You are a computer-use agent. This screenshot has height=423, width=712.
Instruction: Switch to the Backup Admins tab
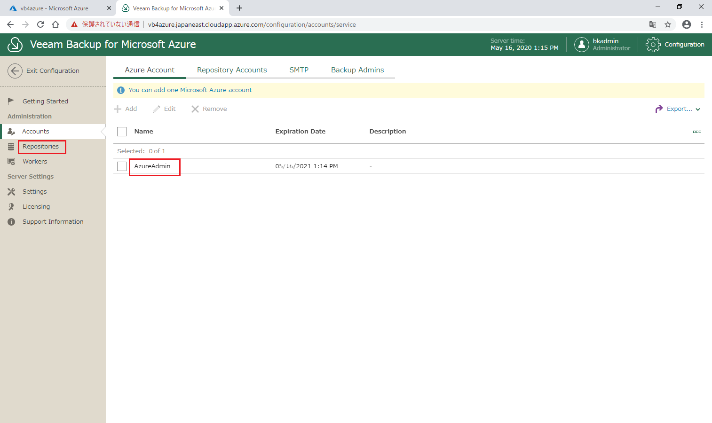point(357,70)
